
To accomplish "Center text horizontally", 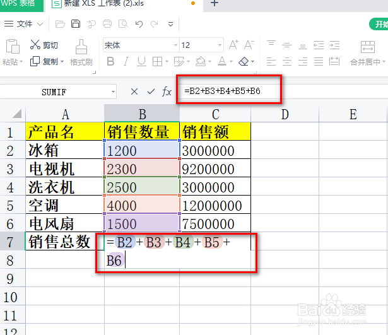I will 287,61.
